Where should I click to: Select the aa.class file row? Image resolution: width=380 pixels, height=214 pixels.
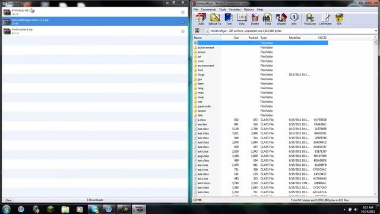(261, 124)
